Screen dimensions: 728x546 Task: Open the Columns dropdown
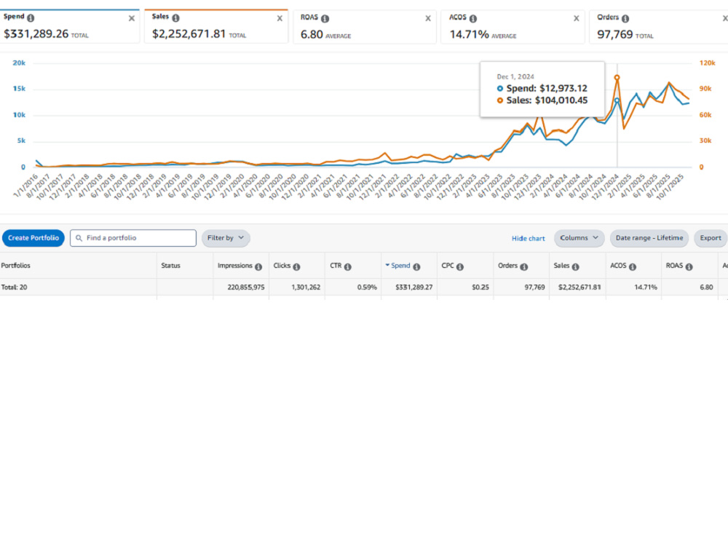click(579, 238)
